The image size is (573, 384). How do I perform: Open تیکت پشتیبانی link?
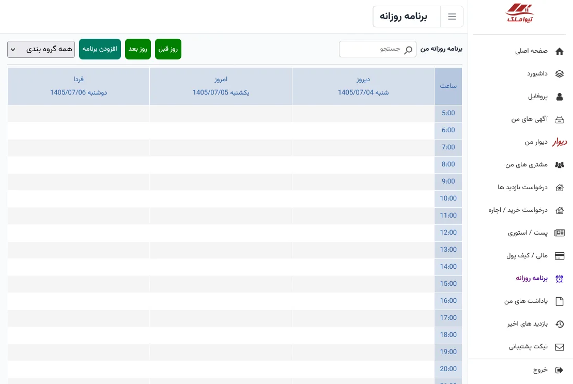(x=528, y=347)
